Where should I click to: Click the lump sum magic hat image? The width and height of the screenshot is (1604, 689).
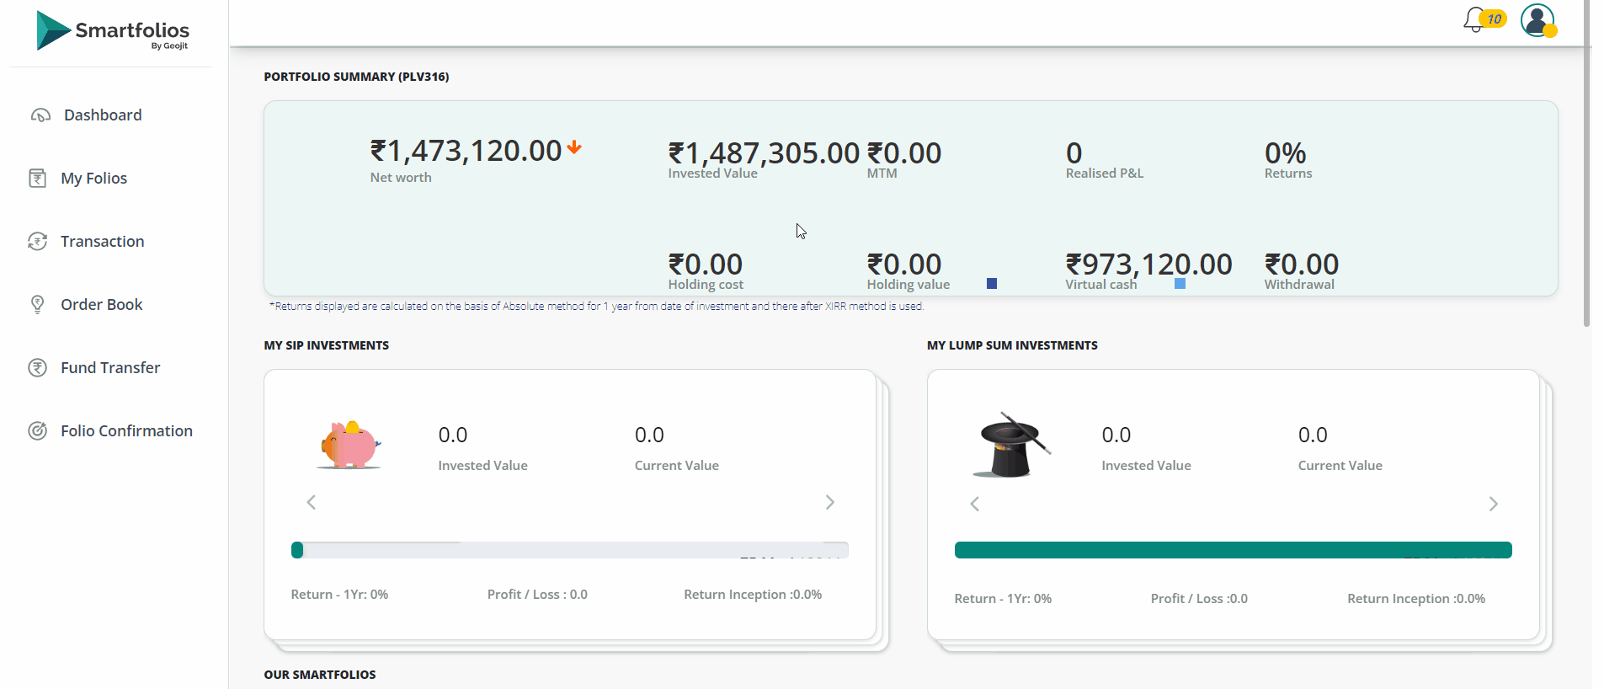pos(1011,446)
